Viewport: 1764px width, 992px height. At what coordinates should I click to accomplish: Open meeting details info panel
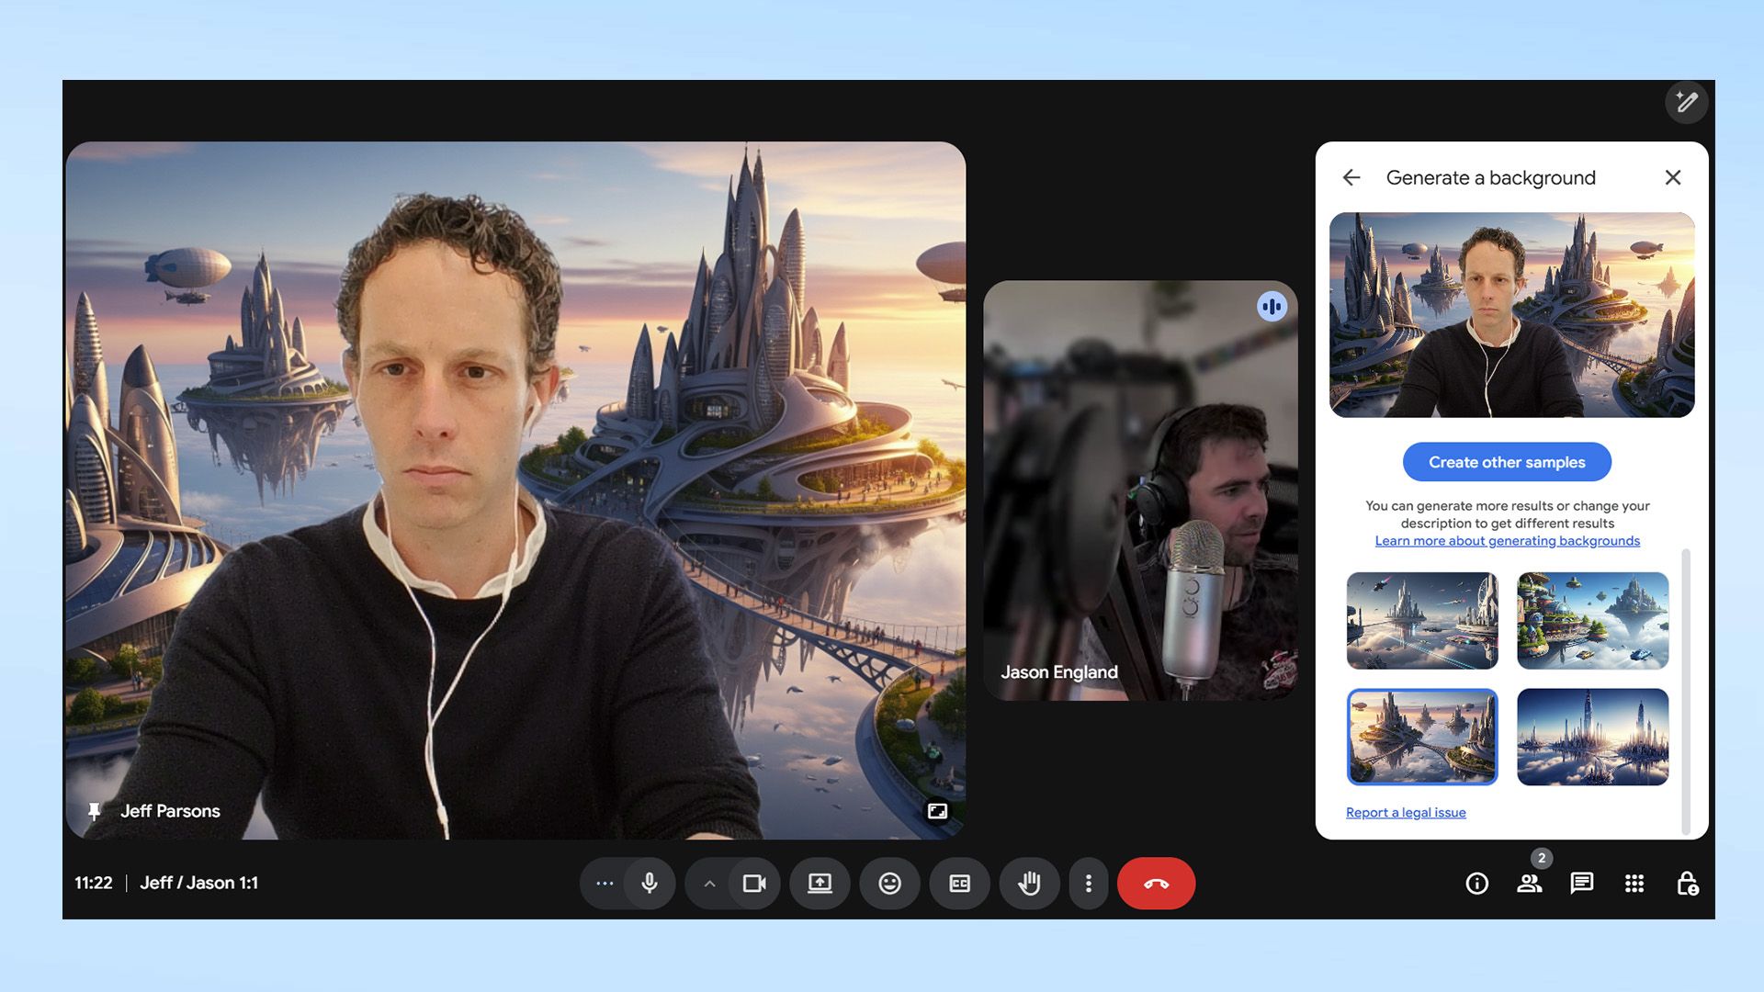pos(1476,883)
